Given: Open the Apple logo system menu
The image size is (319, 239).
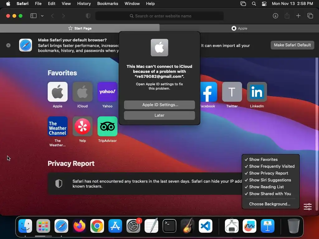Looking at the screenshot, I should (x=8, y=3).
